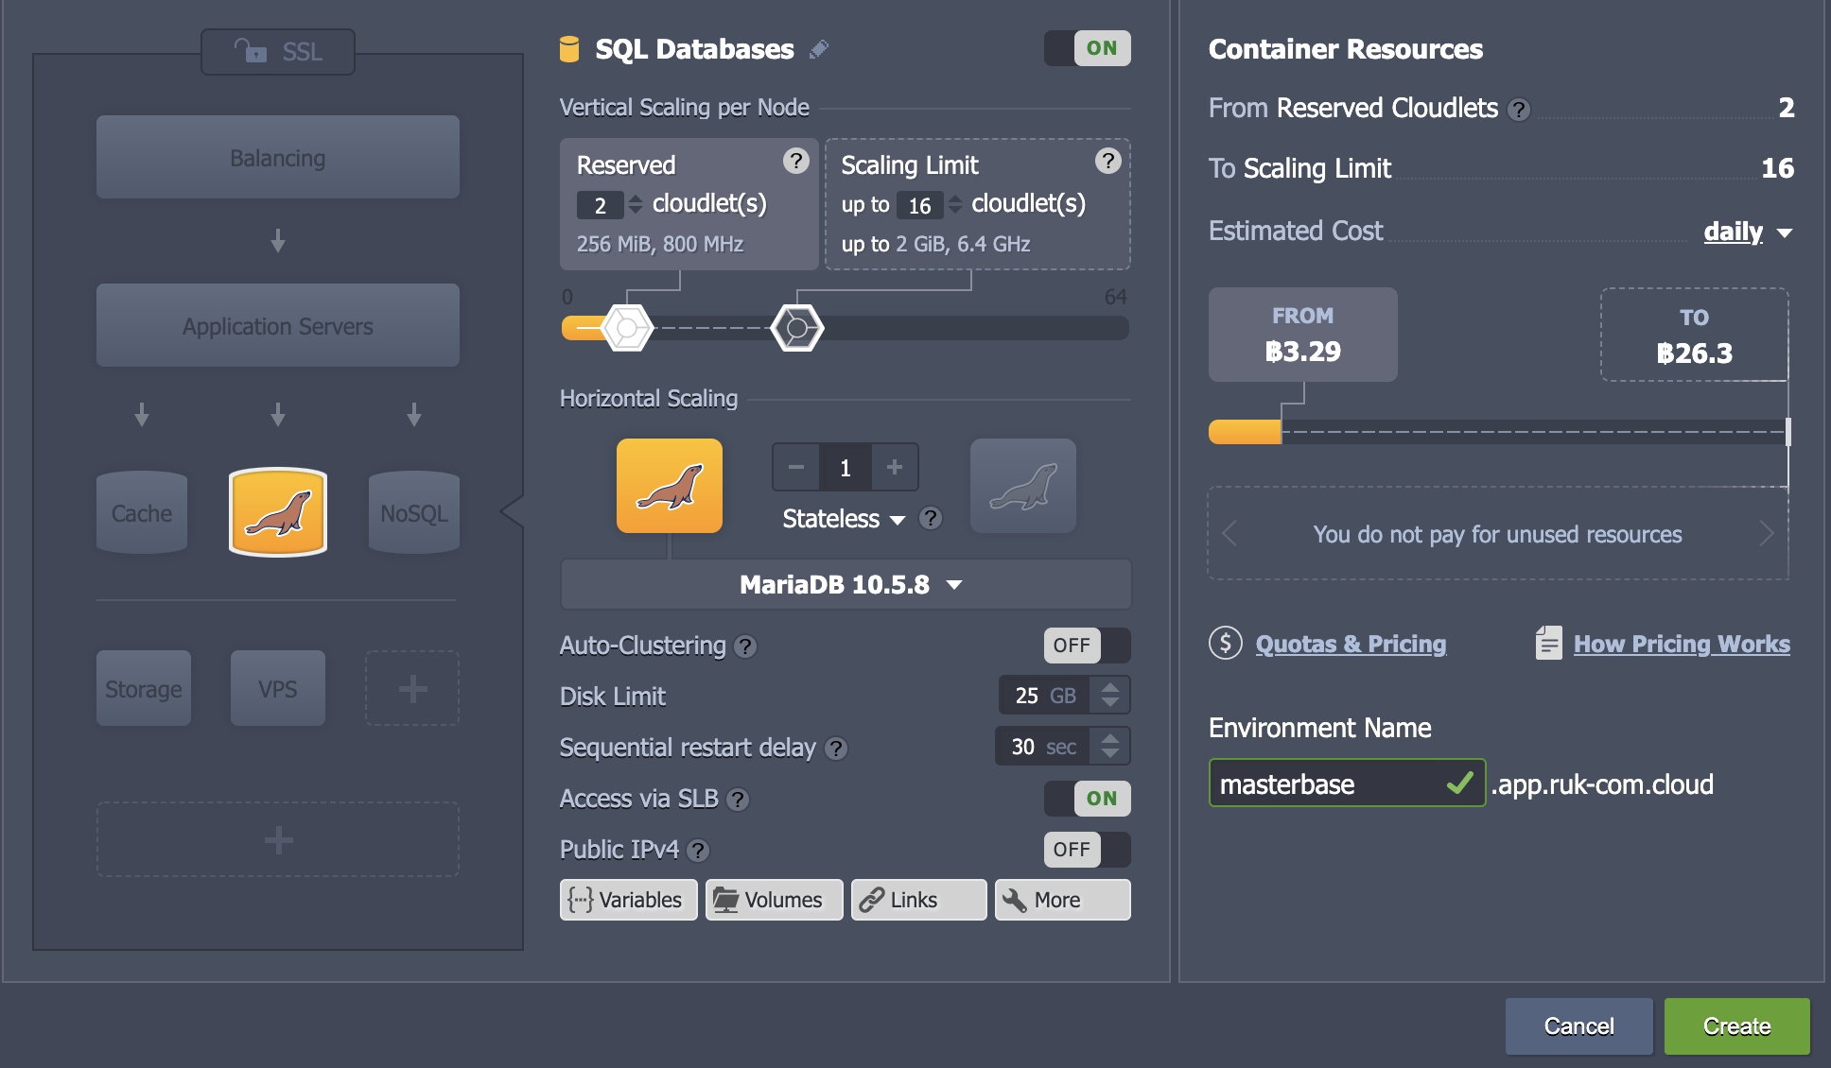
Task: Enable the Public IPv4 toggle
Action: 1088,850
